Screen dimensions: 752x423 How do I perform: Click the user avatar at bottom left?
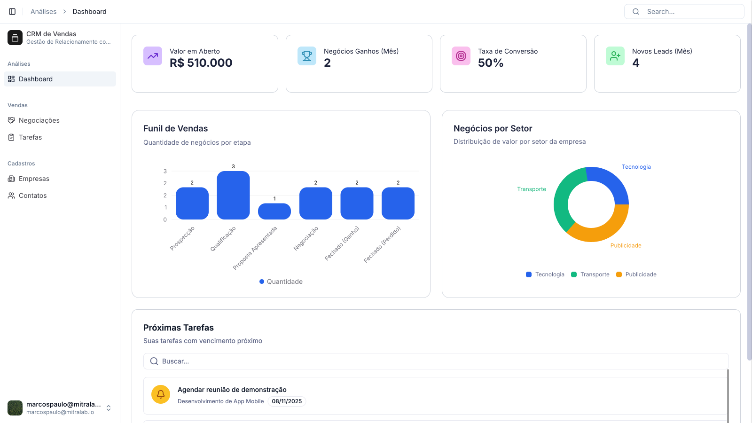point(15,408)
